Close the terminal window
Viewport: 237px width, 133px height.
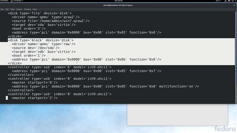pyautogui.click(x=234, y=5)
